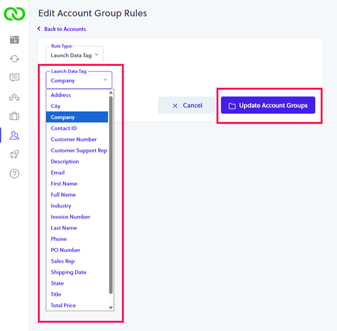Viewport: 337px width, 331px height.
Task: Click the scroll up arrow of the list
Action: (111, 93)
